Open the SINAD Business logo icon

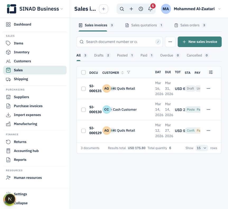[11, 9]
